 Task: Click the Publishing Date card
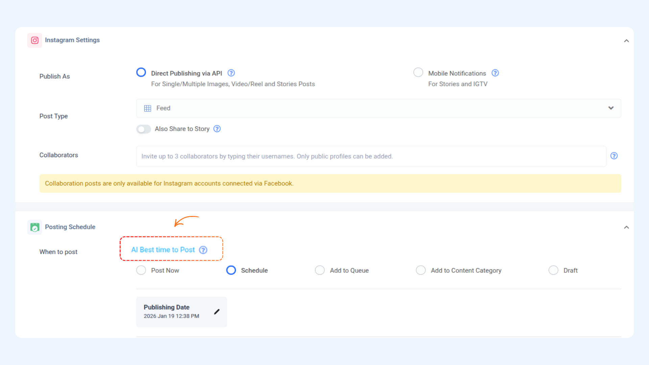click(x=182, y=312)
